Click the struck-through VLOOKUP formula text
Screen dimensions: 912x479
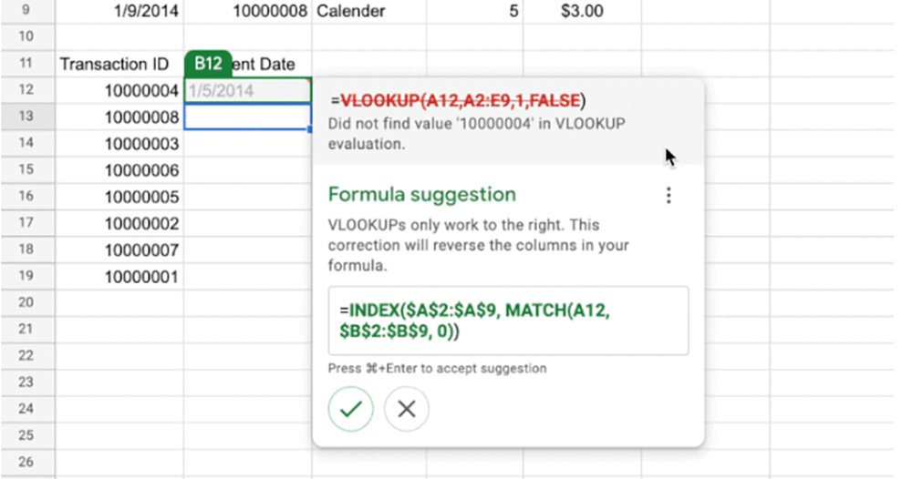coord(460,100)
